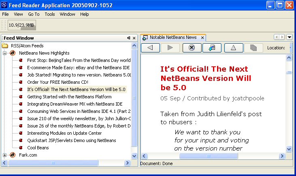Screen dimensions: 296x176
Task: Open the File menu
Action: pos(5,14)
